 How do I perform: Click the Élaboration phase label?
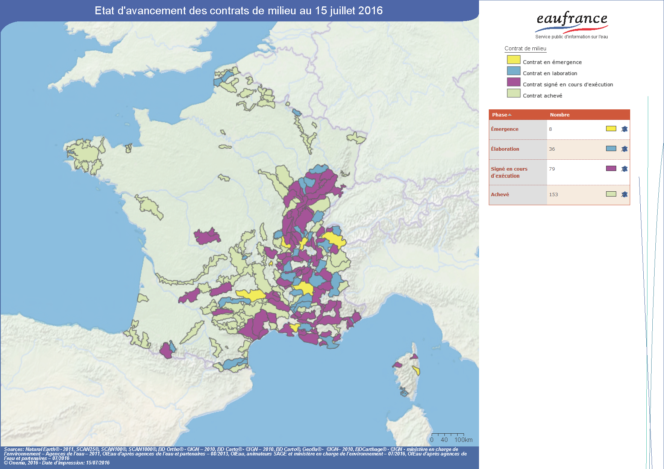(x=505, y=149)
